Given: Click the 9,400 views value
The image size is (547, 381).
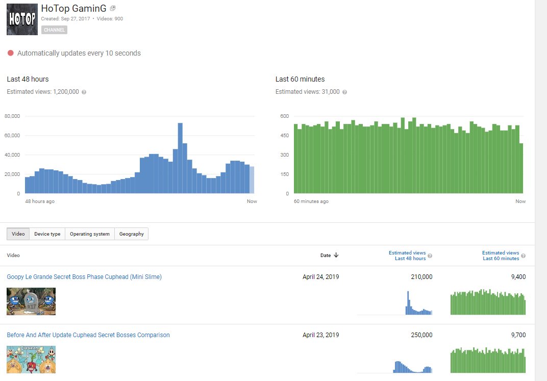Looking at the screenshot, I should (518, 277).
